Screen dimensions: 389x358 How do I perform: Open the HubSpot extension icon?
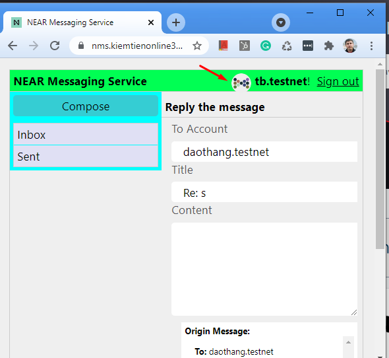click(x=245, y=46)
